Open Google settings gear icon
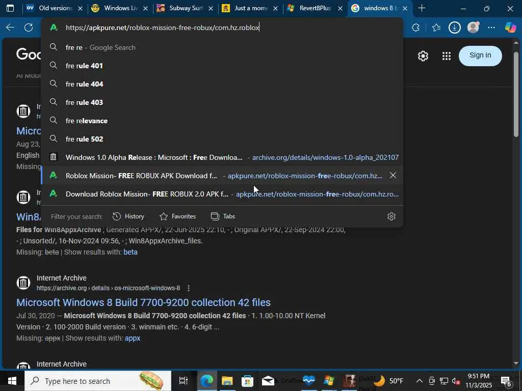This screenshot has height=391, width=522. click(423, 56)
